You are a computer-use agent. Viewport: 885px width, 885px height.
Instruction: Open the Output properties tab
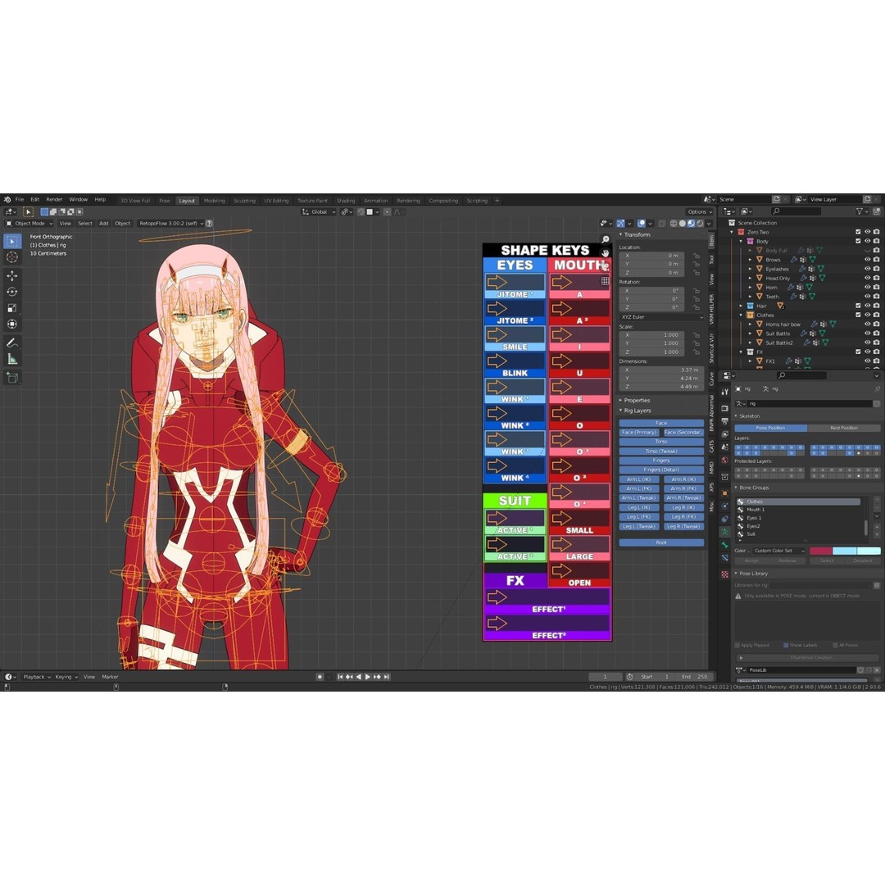point(724,421)
